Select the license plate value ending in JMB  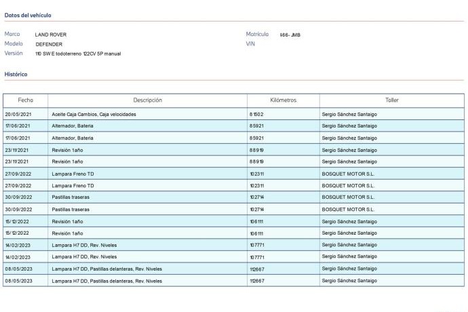point(290,35)
